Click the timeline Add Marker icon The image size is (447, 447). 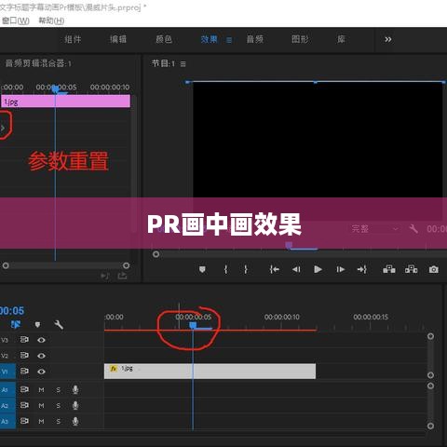point(37,325)
